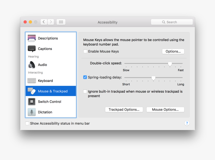Open the Captions accessibility pane
Screen dimensions: 215x160
tap(31, 49)
